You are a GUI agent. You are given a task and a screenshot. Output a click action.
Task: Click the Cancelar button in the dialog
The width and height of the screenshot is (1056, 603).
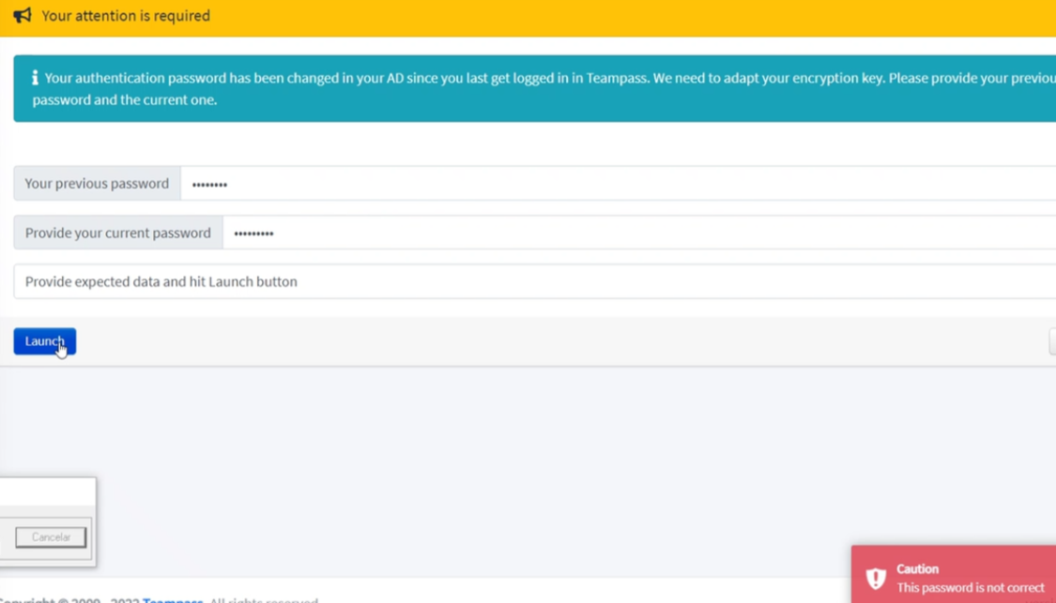coord(51,537)
